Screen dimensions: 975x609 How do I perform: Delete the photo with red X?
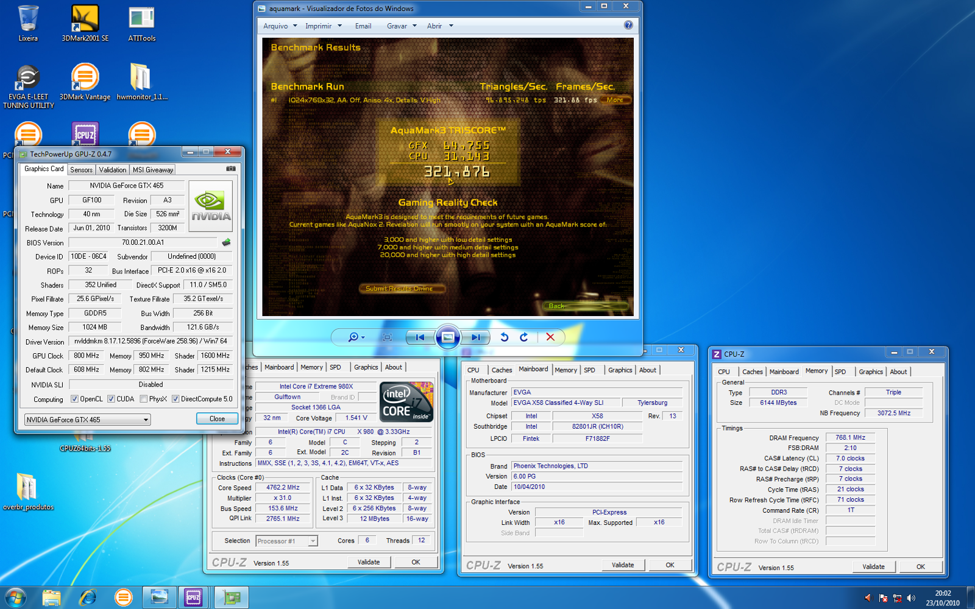coord(550,337)
